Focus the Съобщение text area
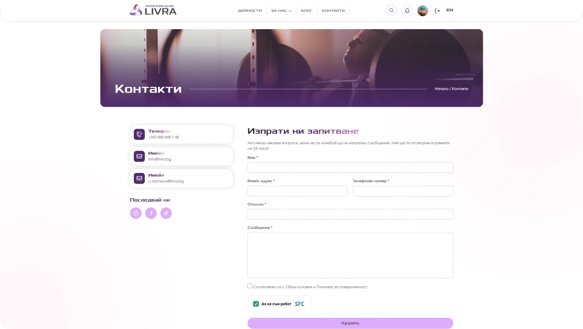This screenshot has width=583, height=329. 350,255
